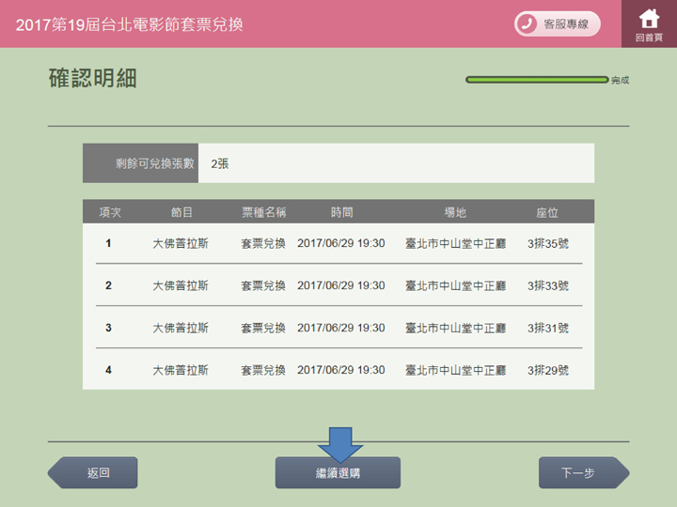The image size is (677, 507).
Task: Select seat 3排35號 in row 1
Action: (548, 243)
